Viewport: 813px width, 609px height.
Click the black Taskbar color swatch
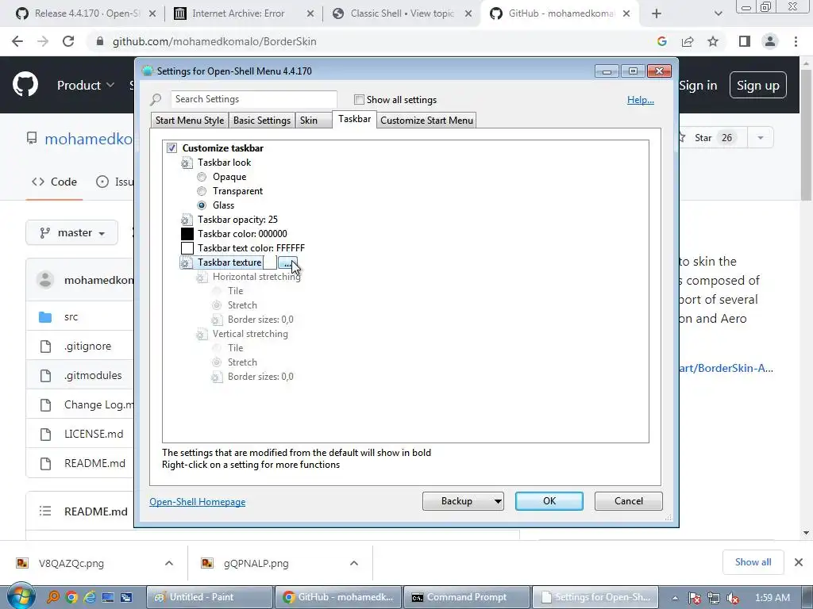[187, 234]
